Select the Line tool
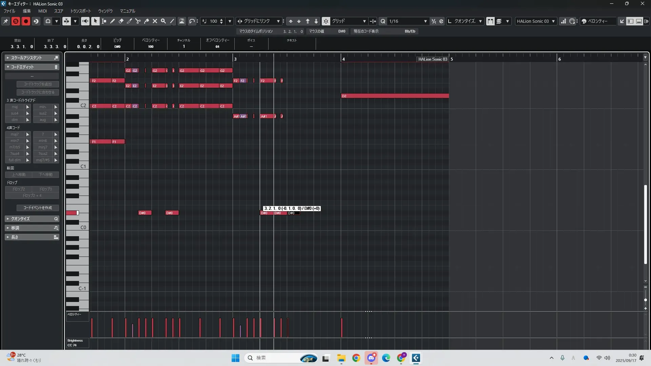The width and height of the screenshot is (651, 366). [x=172, y=21]
